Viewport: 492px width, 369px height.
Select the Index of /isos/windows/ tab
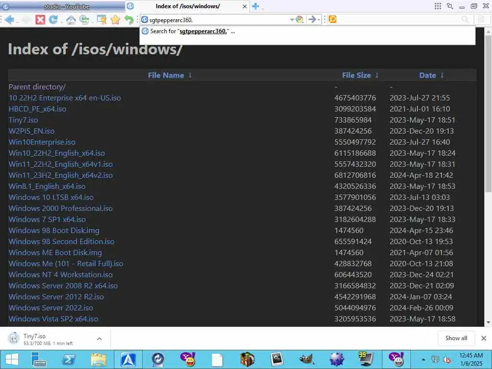click(188, 6)
